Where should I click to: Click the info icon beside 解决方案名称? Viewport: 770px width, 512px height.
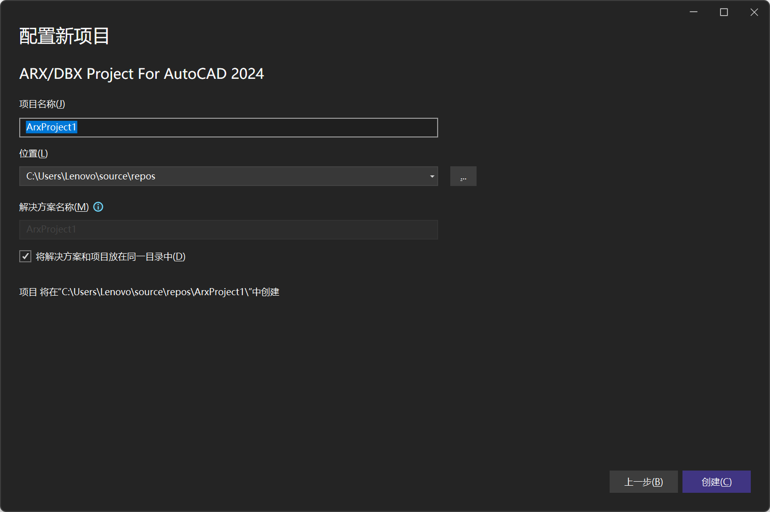point(98,207)
